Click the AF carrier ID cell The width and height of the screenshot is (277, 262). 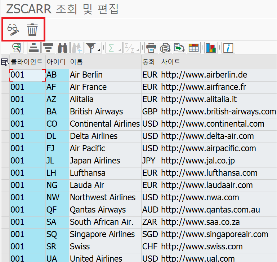pyautogui.click(x=57, y=87)
